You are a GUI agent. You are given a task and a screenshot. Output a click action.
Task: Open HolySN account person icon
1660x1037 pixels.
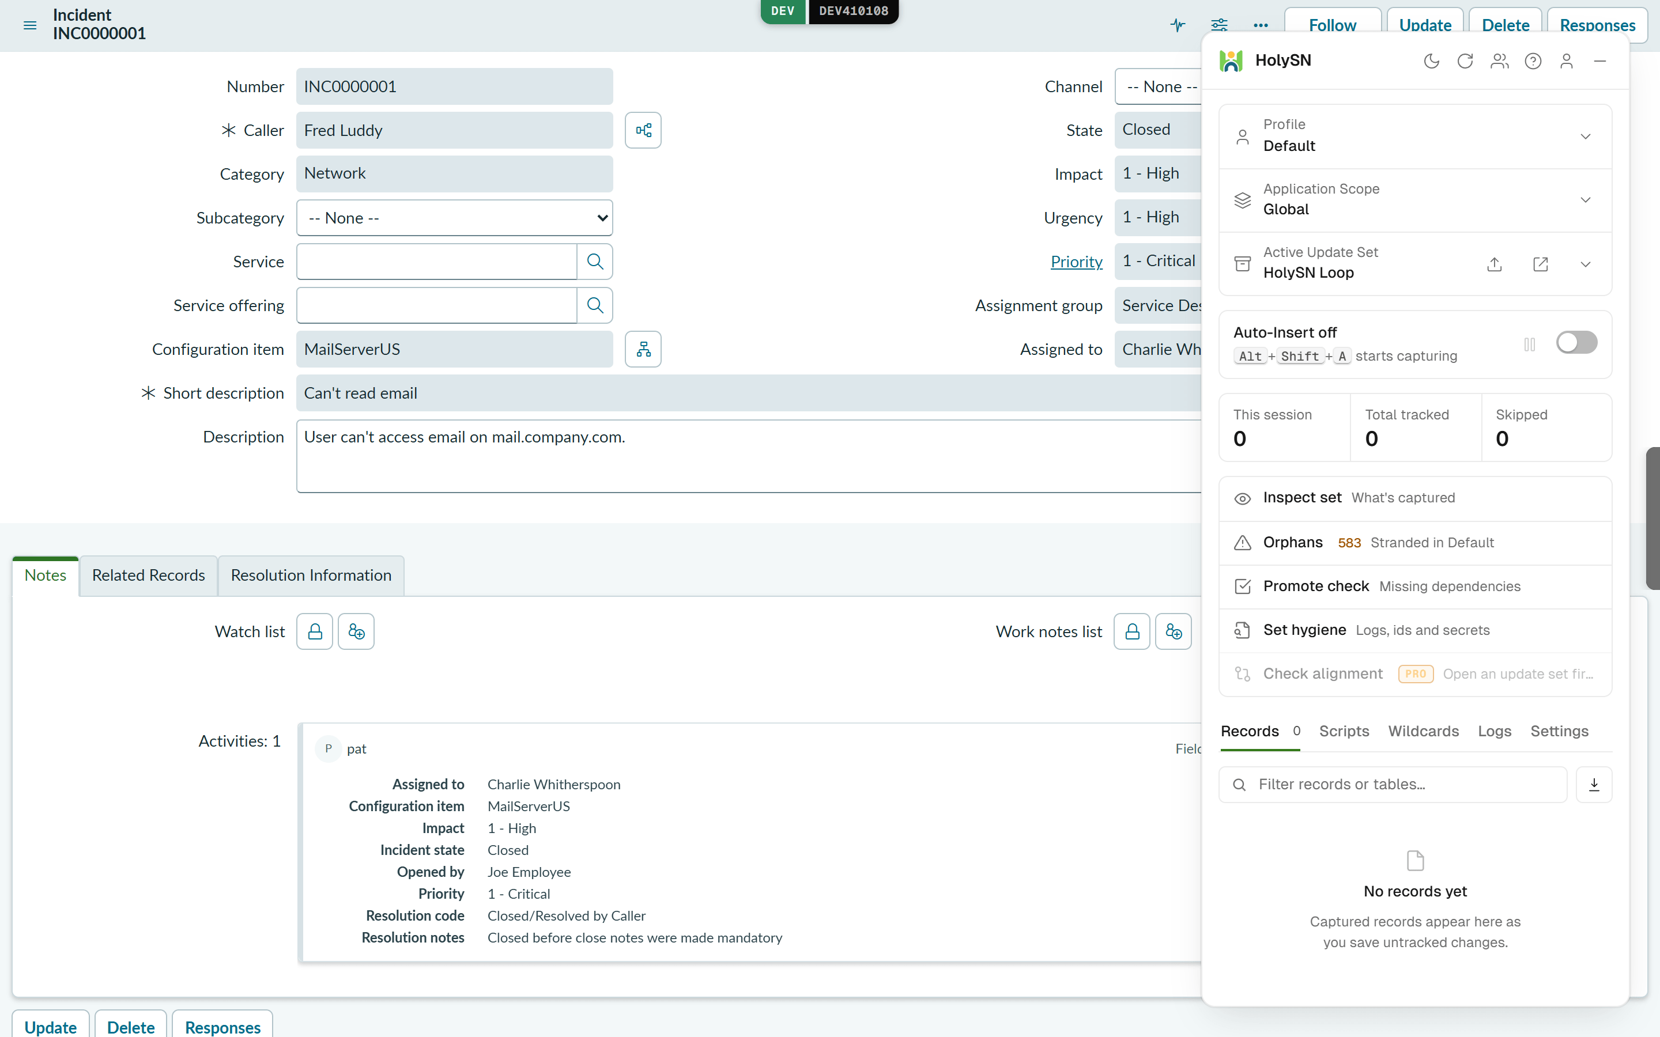pos(1567,61)
